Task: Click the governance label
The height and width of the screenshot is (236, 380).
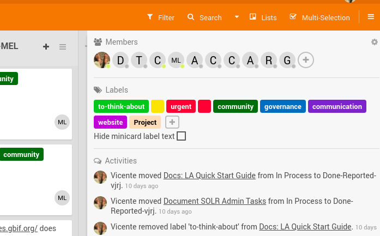Action: pyautogui.click(x=282, y=106)
